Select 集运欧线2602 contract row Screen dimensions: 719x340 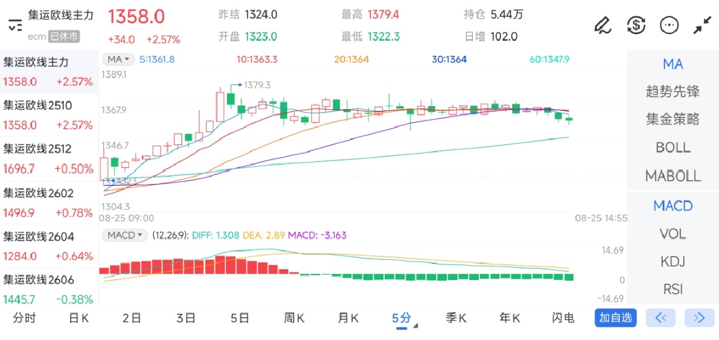(49, 203)
